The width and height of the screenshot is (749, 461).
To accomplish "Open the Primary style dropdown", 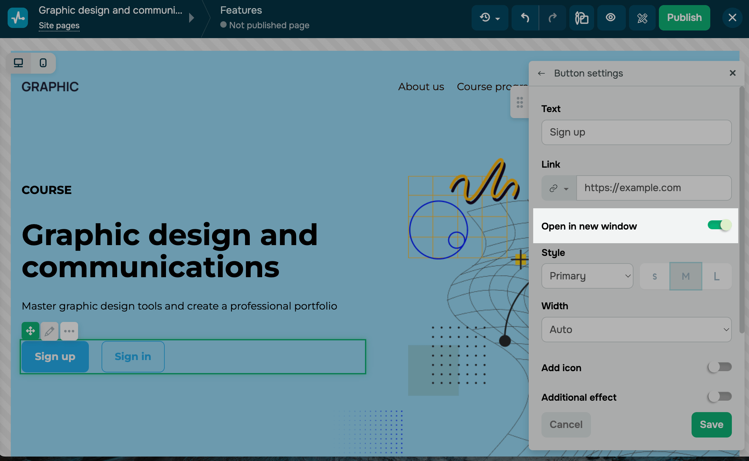I will [x=587, y=276].
